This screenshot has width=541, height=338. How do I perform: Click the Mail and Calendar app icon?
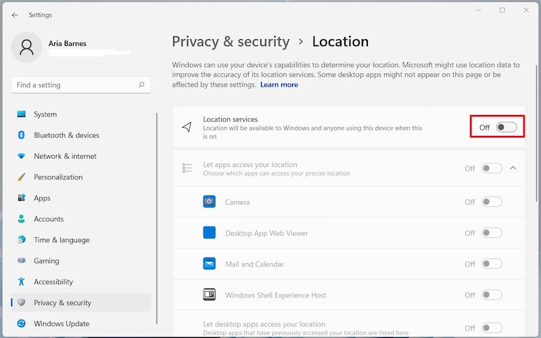coord(210,264)
